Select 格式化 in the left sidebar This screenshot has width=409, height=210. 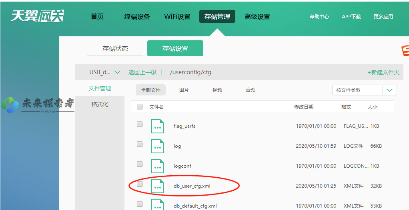coord(100,104)
